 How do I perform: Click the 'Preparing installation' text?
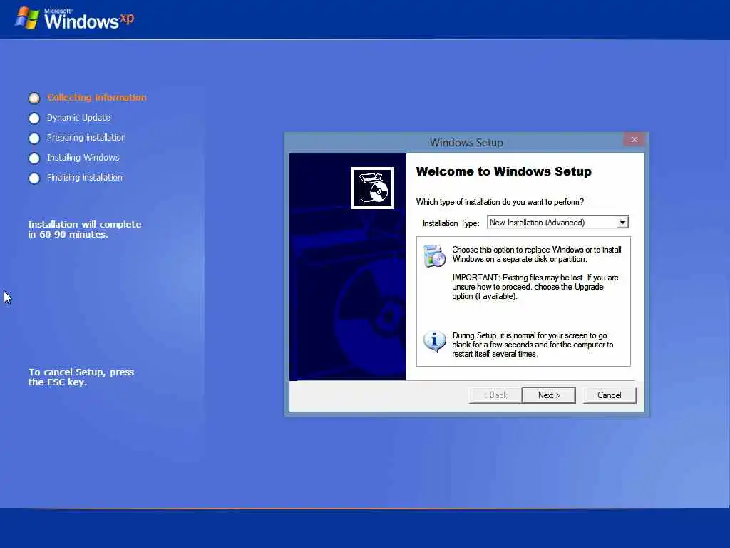[86, 138]
